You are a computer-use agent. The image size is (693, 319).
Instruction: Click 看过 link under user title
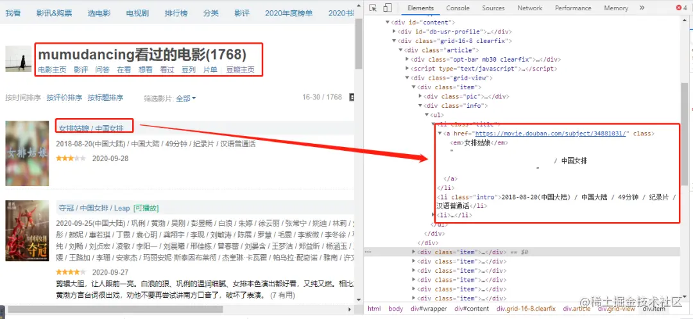pos(167,69)
